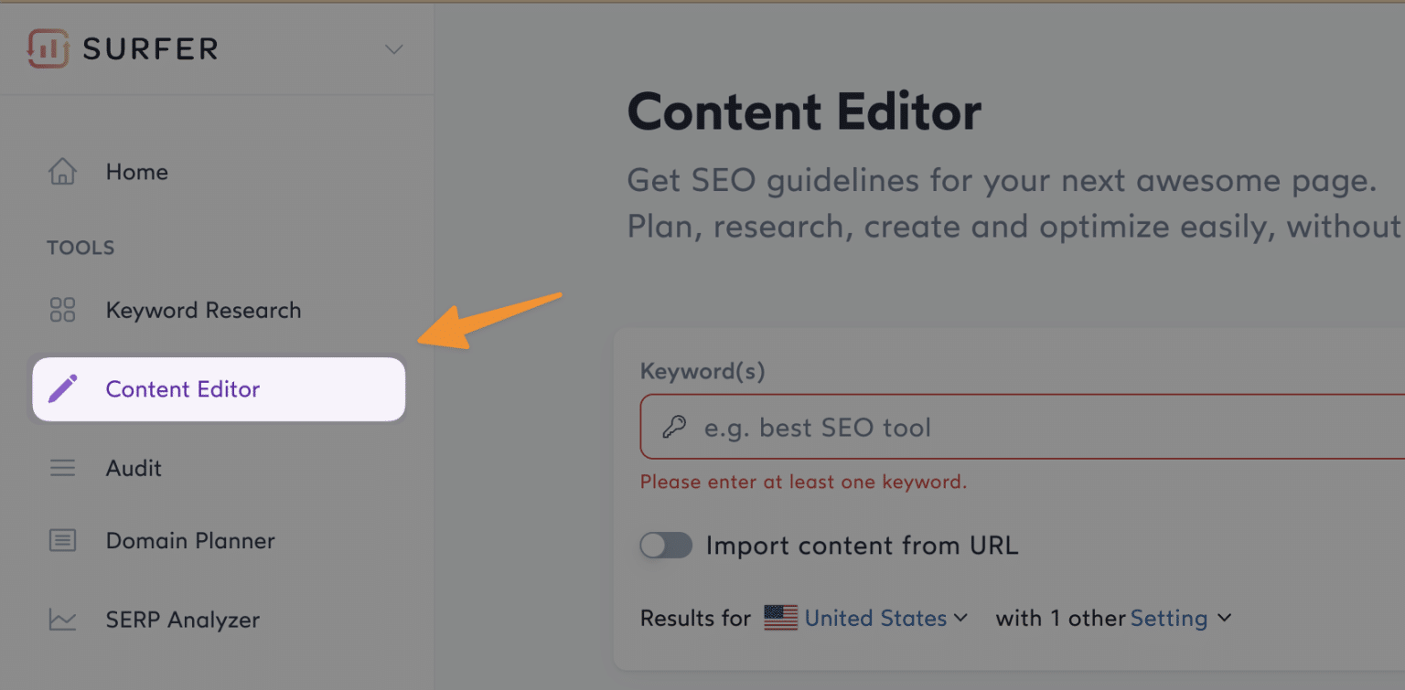Screen dimensions: 1405x690
Task: Click the United States flag icon
Action: point(781,618)
